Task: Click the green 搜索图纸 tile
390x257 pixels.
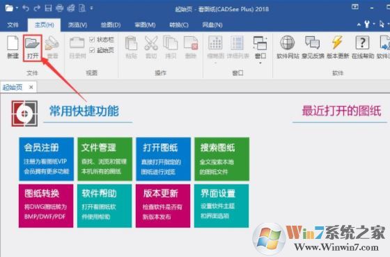Action: (221, 159)
